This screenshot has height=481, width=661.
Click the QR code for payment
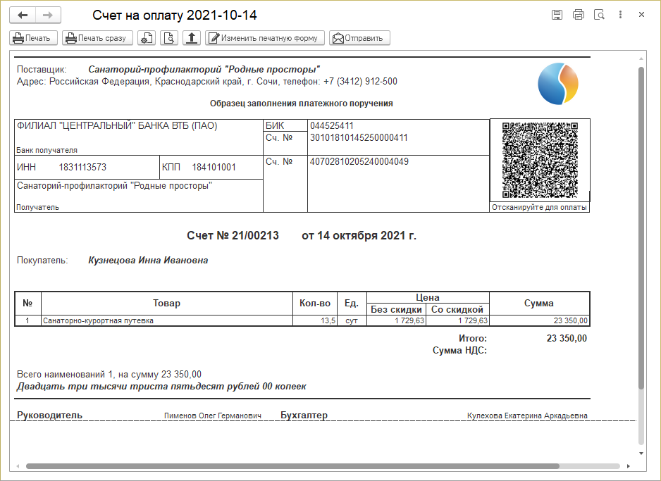click(540, 160)
